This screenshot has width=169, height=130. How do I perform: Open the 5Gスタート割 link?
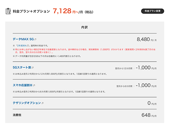(x=22, y=67)
